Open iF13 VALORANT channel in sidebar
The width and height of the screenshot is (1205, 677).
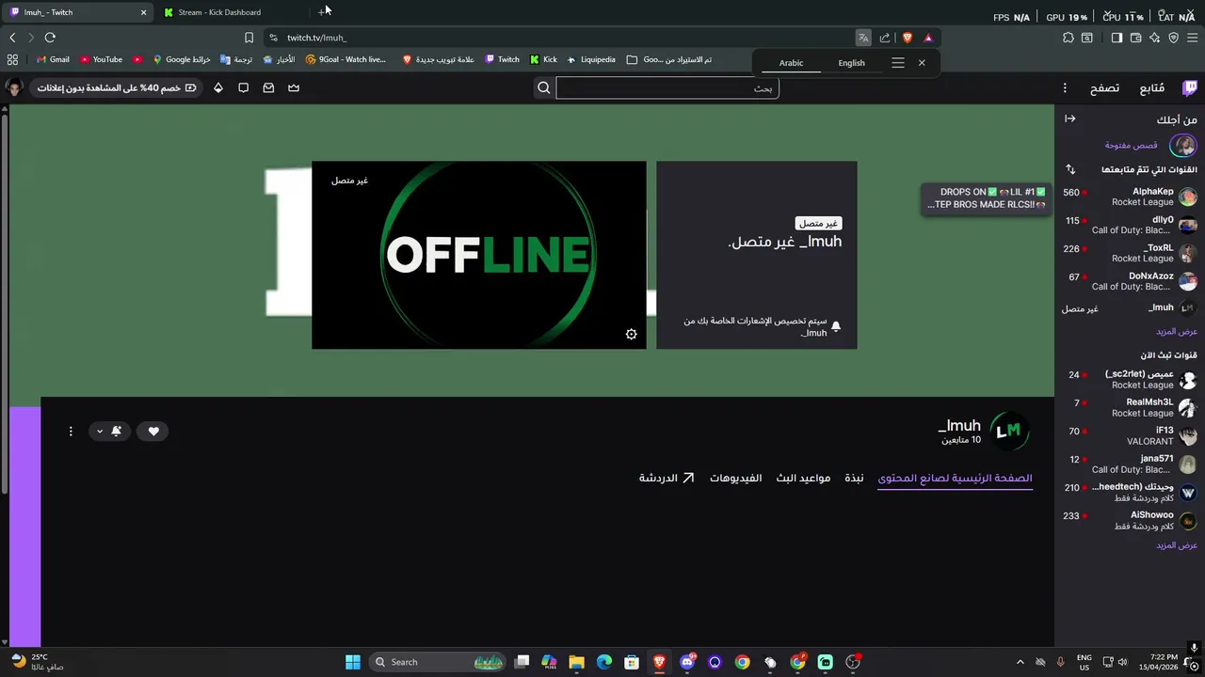1130,435
